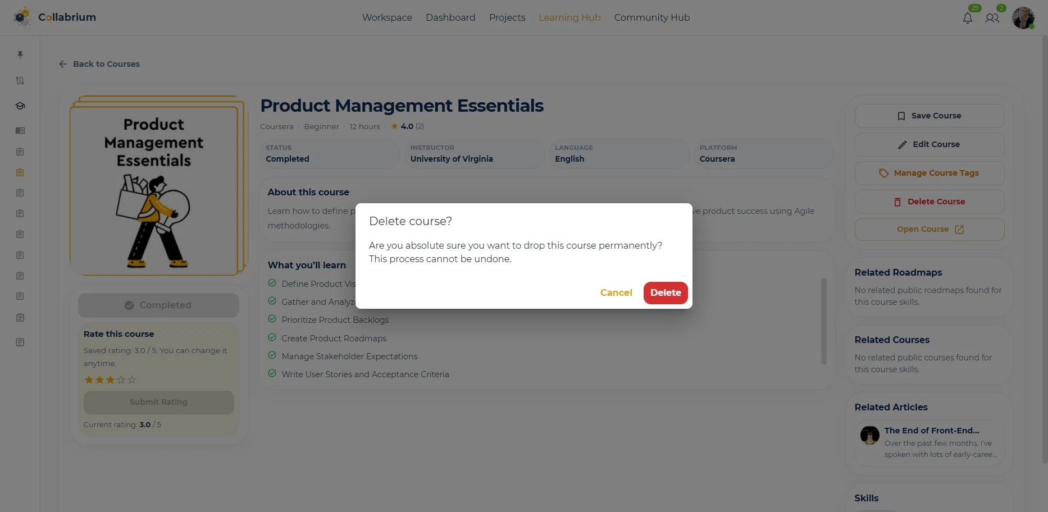
Task: Submit Rating for this course
Action: pos(158,402)
